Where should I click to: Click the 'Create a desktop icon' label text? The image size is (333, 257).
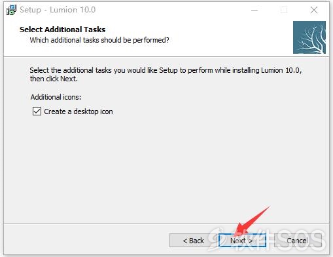click(79, 111)
